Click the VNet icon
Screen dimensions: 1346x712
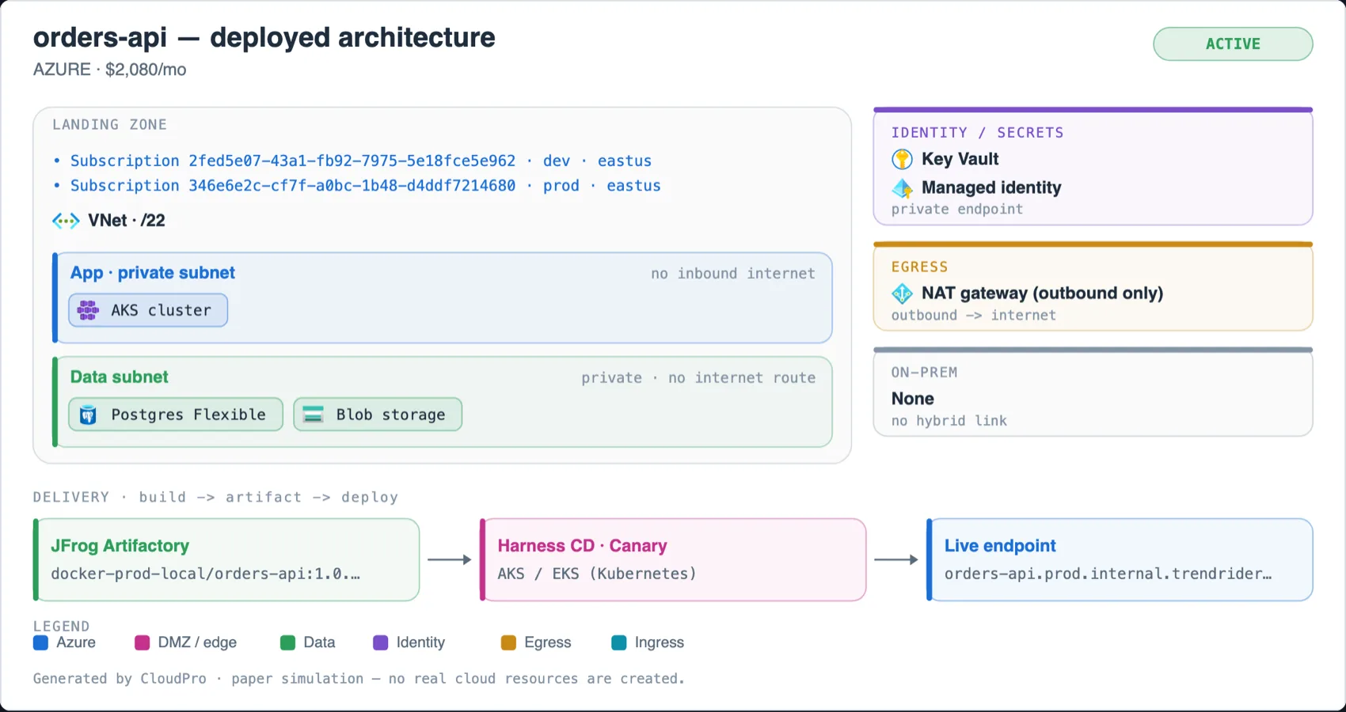[66, 221]
